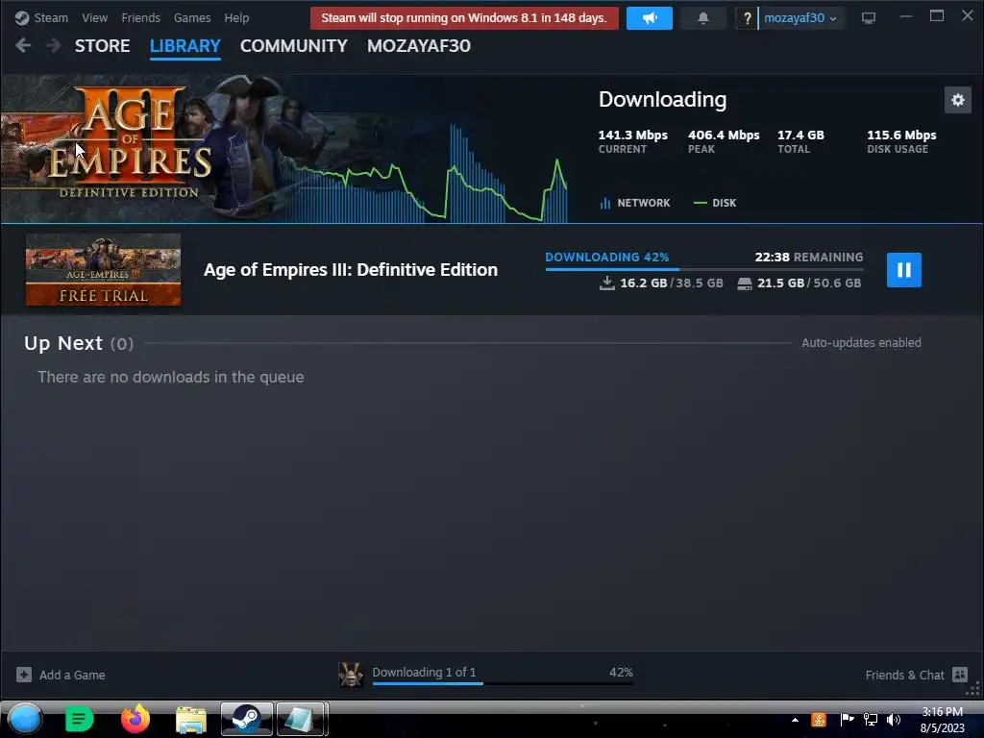Image resolution: width=984 pixels, height=738 pixels.
Task: Click the plus icon beside Add a Game
Action: point(24,675)
